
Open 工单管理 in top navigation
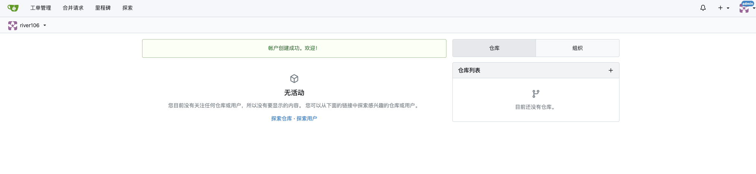point(41,8)
